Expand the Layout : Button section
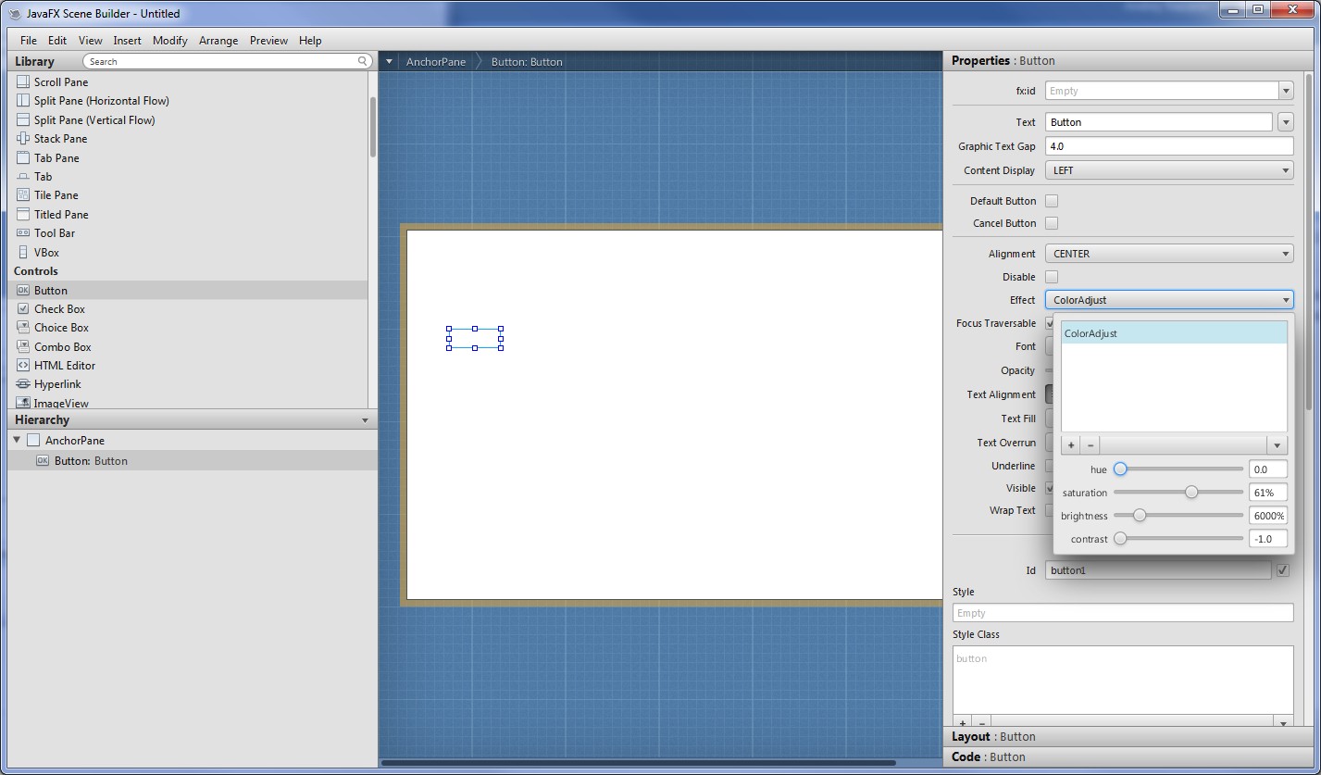This screenshot has width=1321, height=775. coord(993,737)
